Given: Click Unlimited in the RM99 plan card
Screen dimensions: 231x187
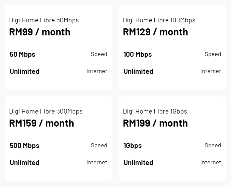Looking at the screenshot, I should click(x=24, y=71).
